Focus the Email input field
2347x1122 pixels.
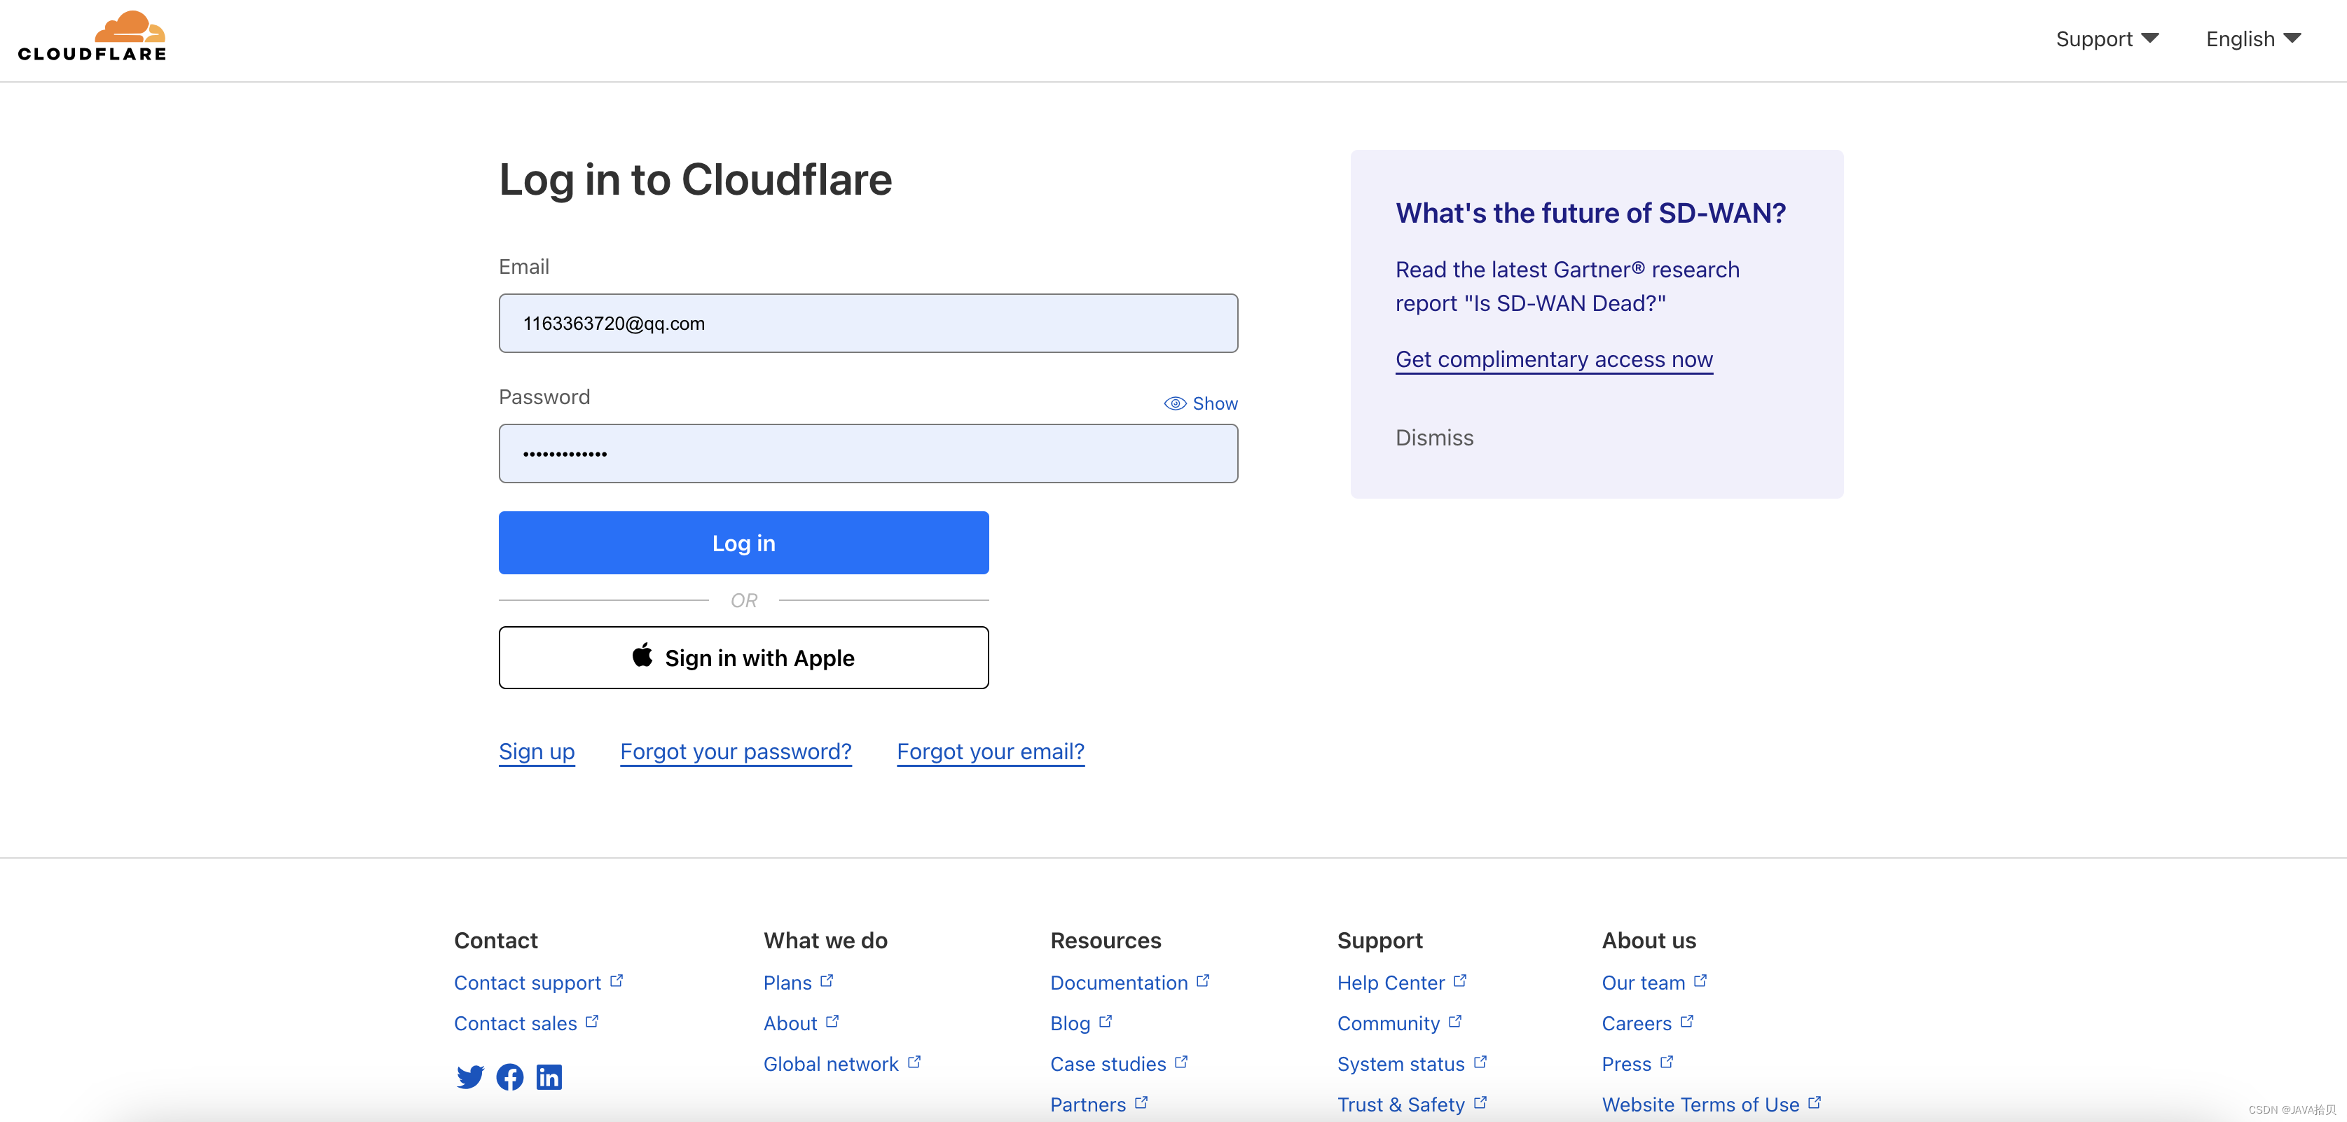pos(868,324)
